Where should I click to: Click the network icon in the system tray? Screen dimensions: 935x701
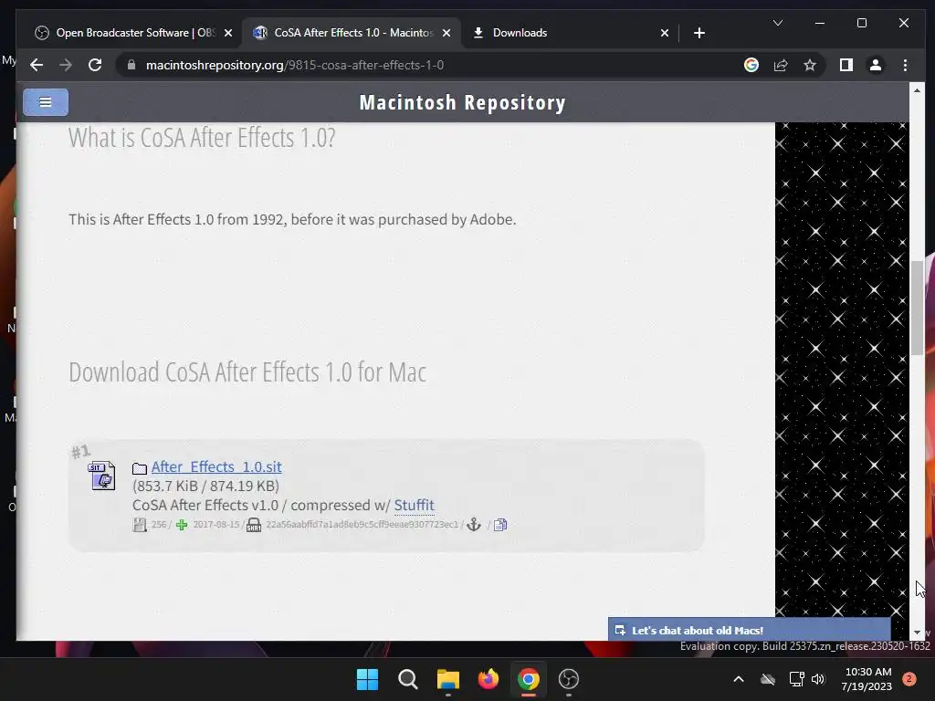pyautogui.click(x=796, y=679)
